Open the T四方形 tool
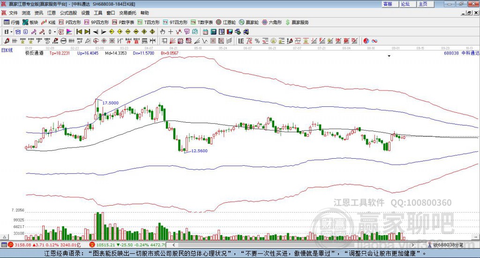 point(149,22)
